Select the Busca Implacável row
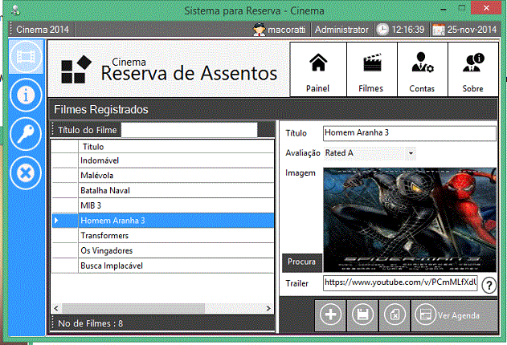 tap(162, 266)
